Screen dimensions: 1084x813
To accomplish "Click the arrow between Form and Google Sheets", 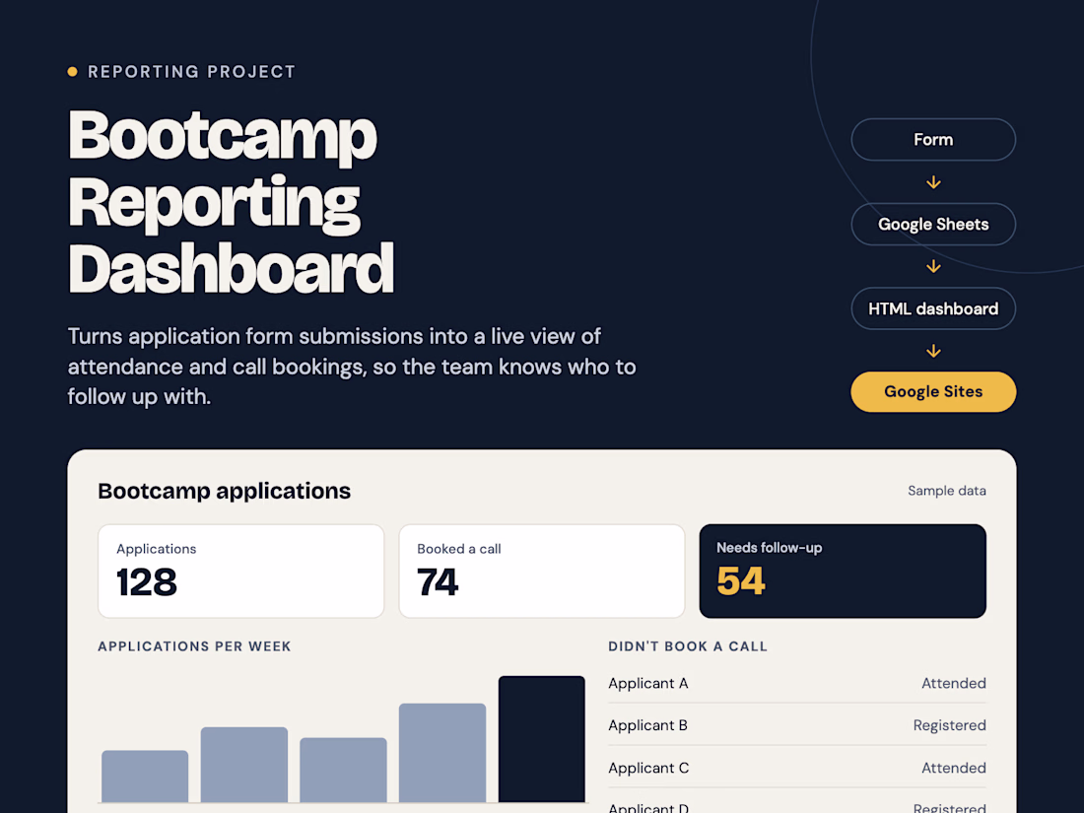I will (933, 182).
